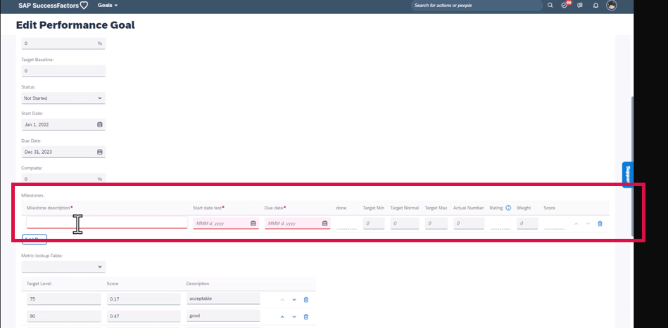Click the Milestone description text field
Screen dimensions: 668x328
pos(107,223)
